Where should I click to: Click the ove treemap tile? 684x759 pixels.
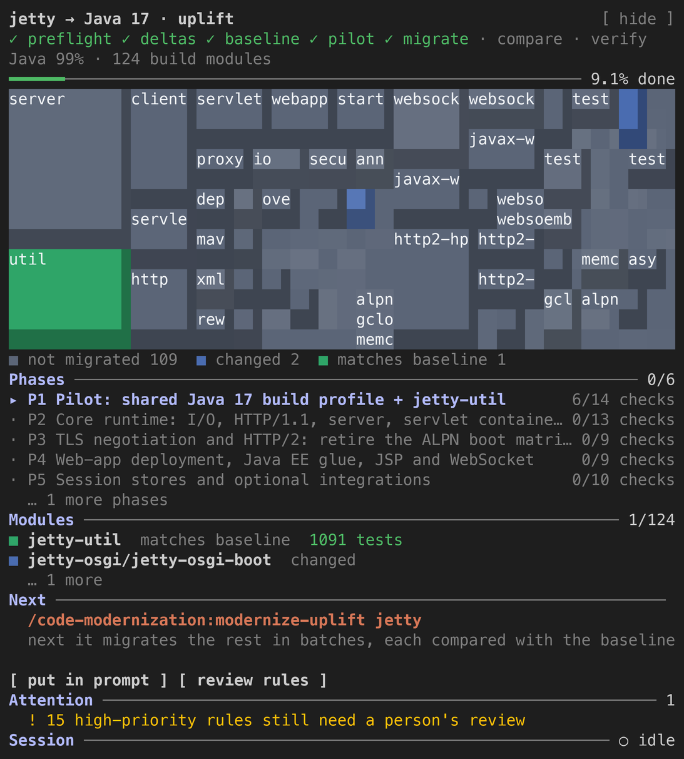pos(276,199)
